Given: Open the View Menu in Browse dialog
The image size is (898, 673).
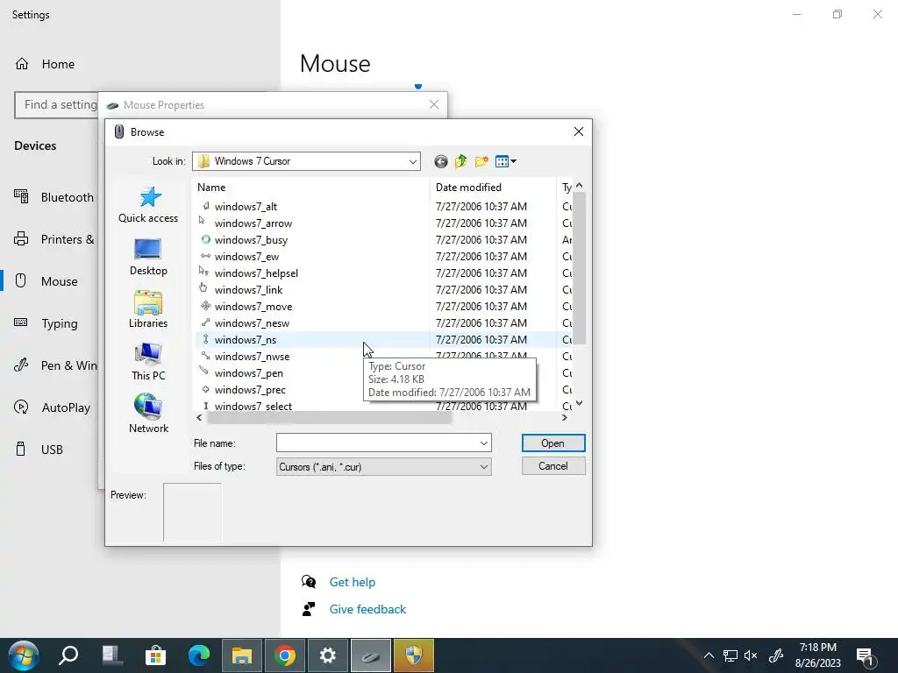Looking at the screenshot, I should point(506,161).
